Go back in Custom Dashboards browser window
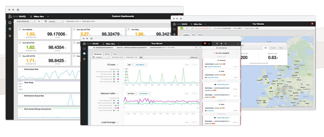The image size is (324, 137). point(9,10)
